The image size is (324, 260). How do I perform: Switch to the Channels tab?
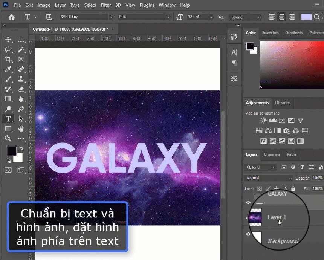point(272,154)
